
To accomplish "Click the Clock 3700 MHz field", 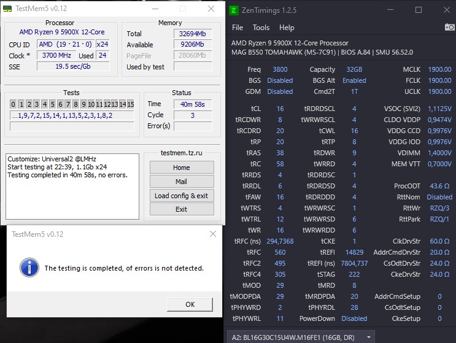I will point(56,55).
